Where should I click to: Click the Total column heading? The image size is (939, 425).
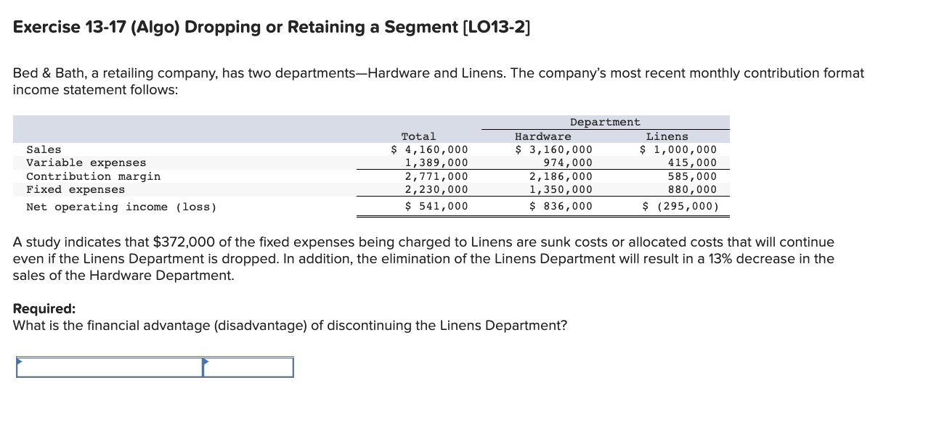point(419,136)
